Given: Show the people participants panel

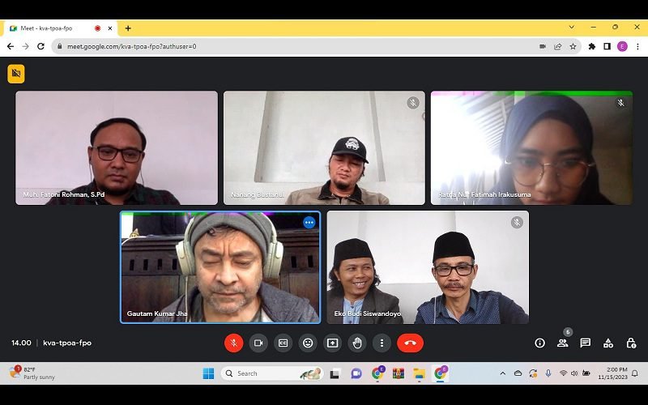Looking at the screenshot, I should [562, 343].
